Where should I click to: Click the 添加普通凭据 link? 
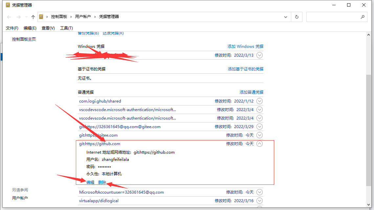[252, 92]
